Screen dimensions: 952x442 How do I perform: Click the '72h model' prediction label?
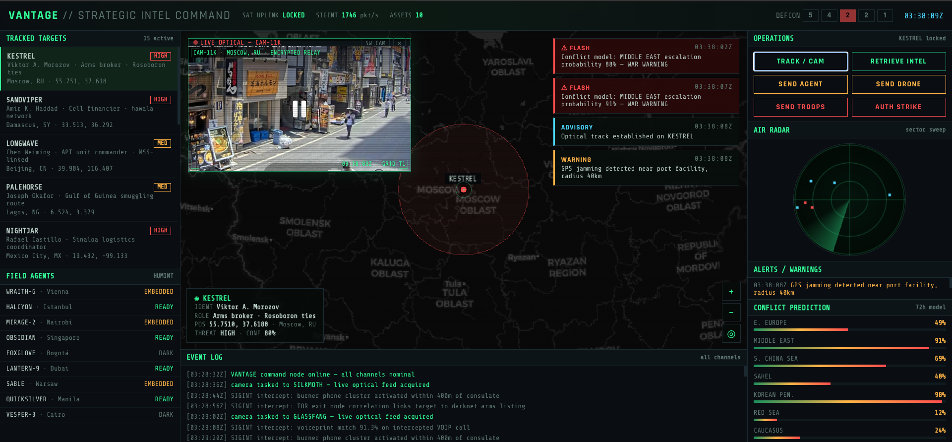931,307
